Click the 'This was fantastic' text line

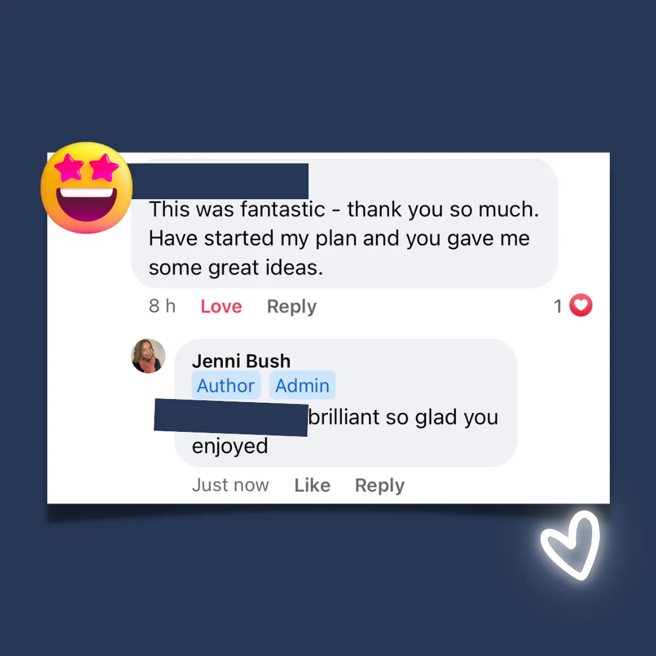click(x=344, y=209)
